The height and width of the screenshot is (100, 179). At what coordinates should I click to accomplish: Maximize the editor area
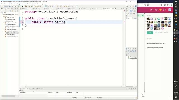pos(124,9)
